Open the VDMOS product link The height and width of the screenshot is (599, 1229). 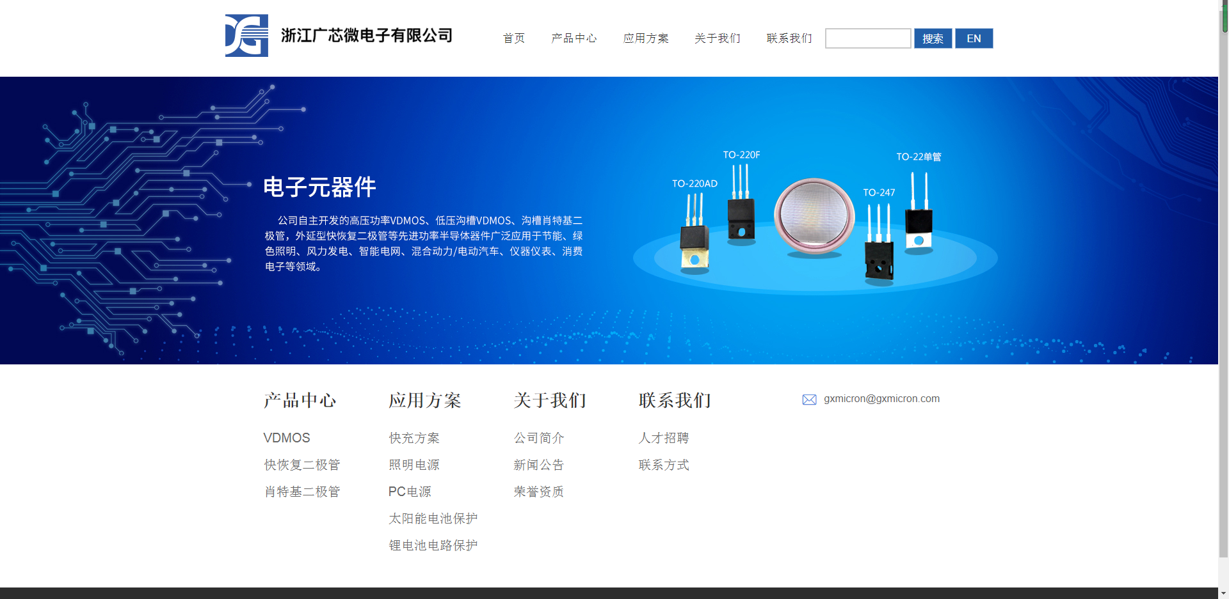(287, 438)
